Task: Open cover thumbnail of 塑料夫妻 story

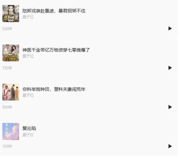Action: pyautogui.click(x=11, y=92)
